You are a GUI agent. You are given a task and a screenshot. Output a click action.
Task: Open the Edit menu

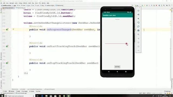[x=4, y=3]
